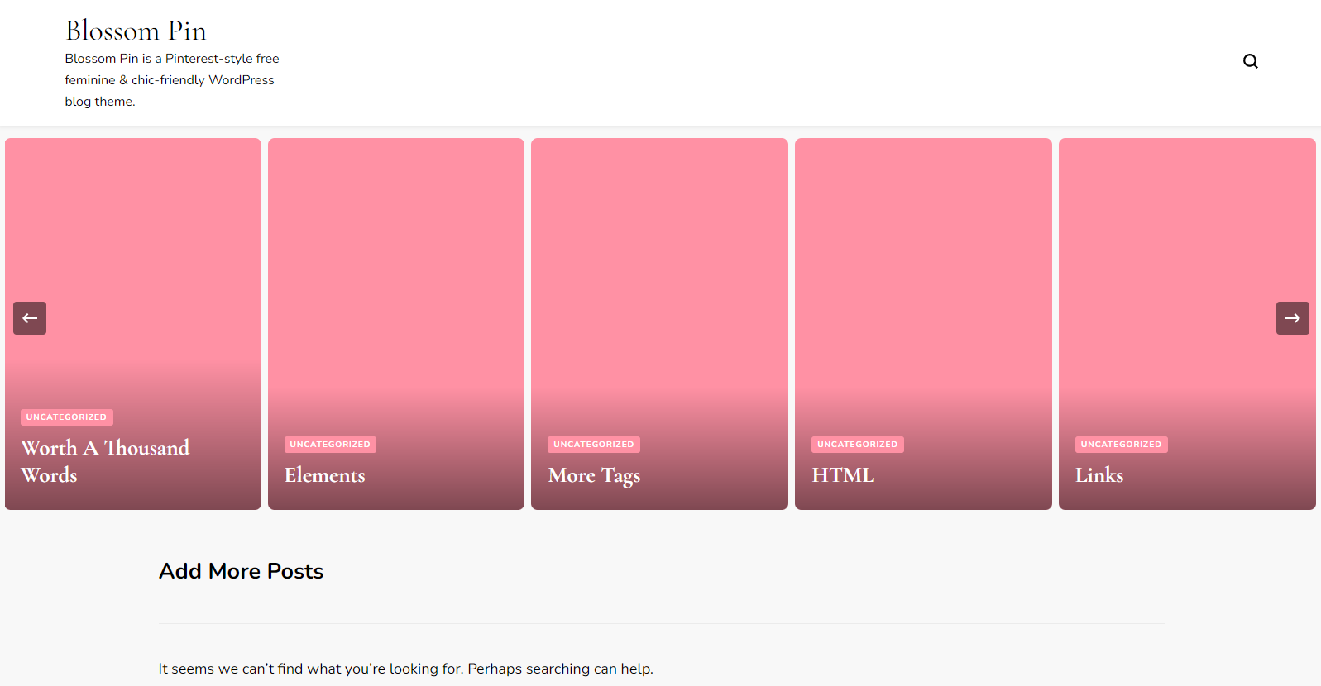Viewport: 1321px width, 686px height.
Task: Click the Uncategorized badge above 'Links'
Action: [1121, 445]
